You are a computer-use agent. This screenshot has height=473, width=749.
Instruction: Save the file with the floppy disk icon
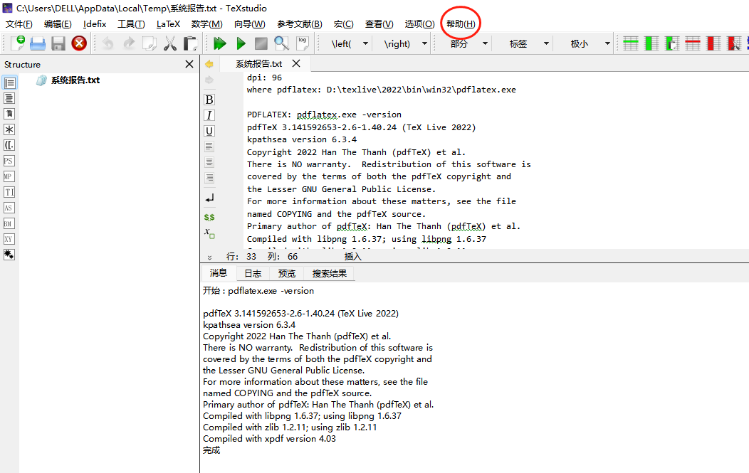pos(58,43)
